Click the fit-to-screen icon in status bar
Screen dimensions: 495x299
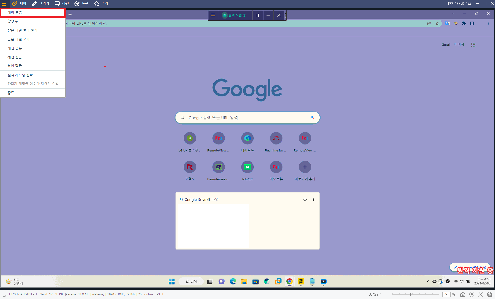point(481,295)
